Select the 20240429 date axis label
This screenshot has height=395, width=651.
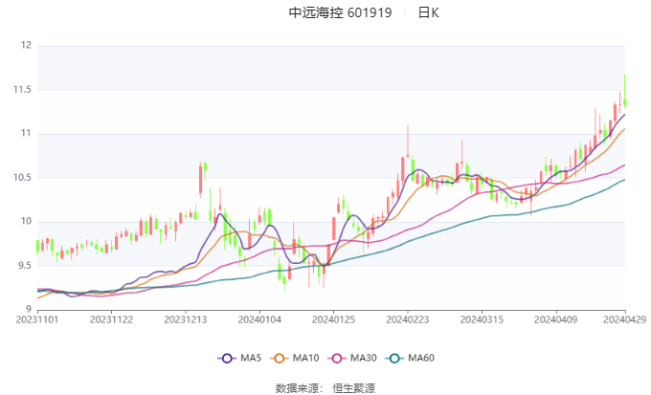(625, 319)
